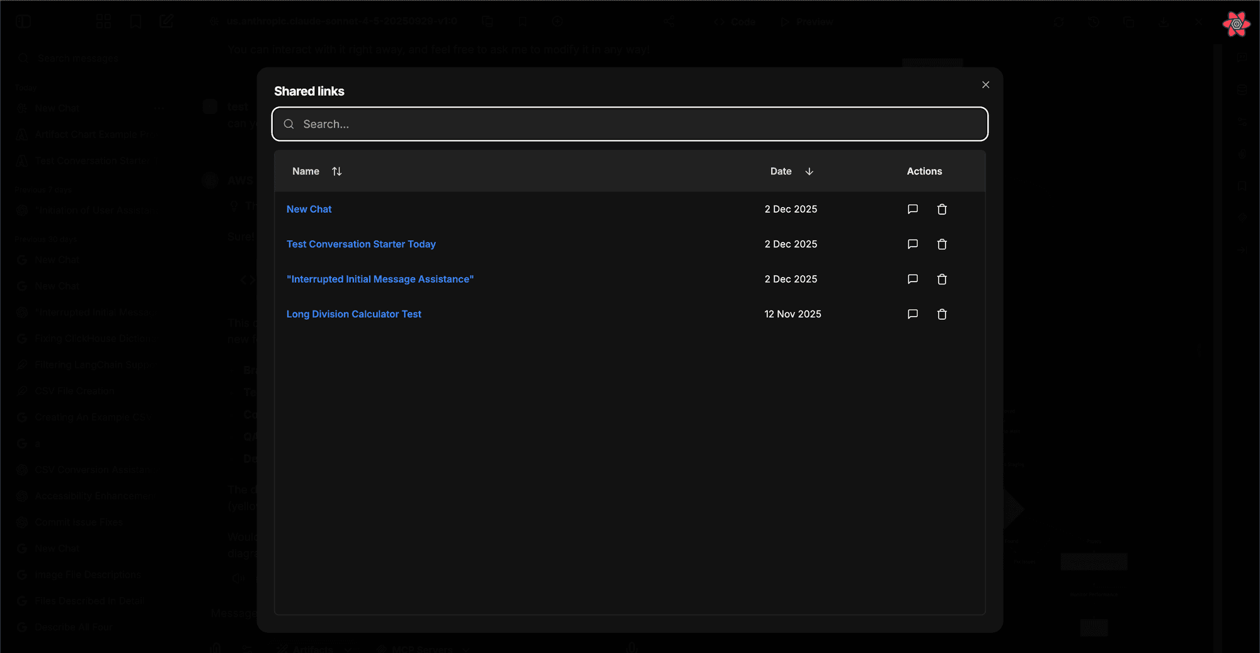1260x653 pixels.
Task: Open CSV File Creation chat
Action: point(85,391)
